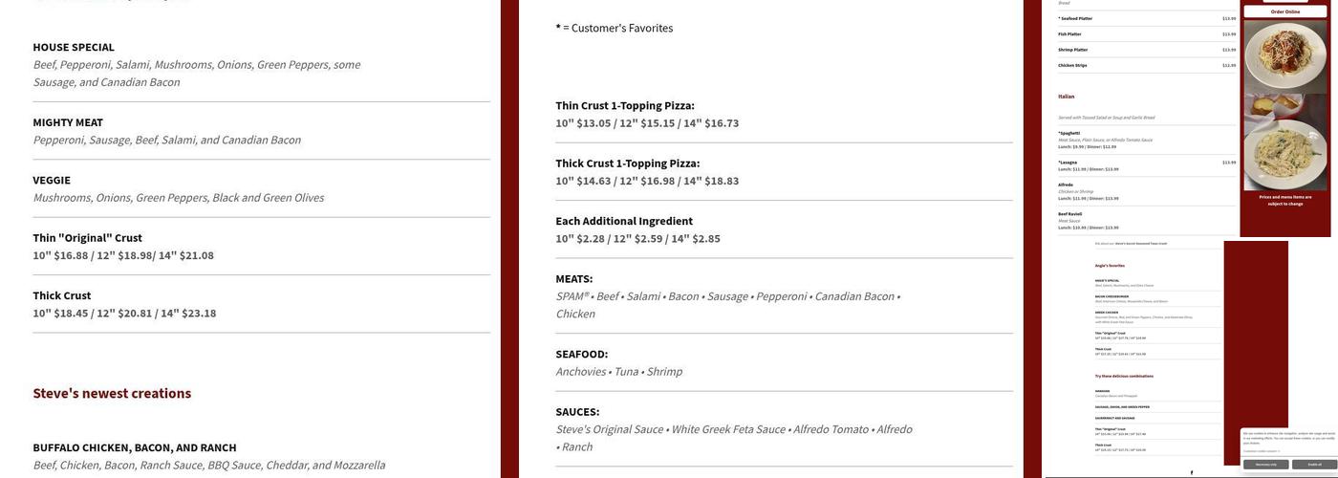Select the HOUSE SPECIAL pizza heading
1338x478 pixels.
tap(74, 47)
